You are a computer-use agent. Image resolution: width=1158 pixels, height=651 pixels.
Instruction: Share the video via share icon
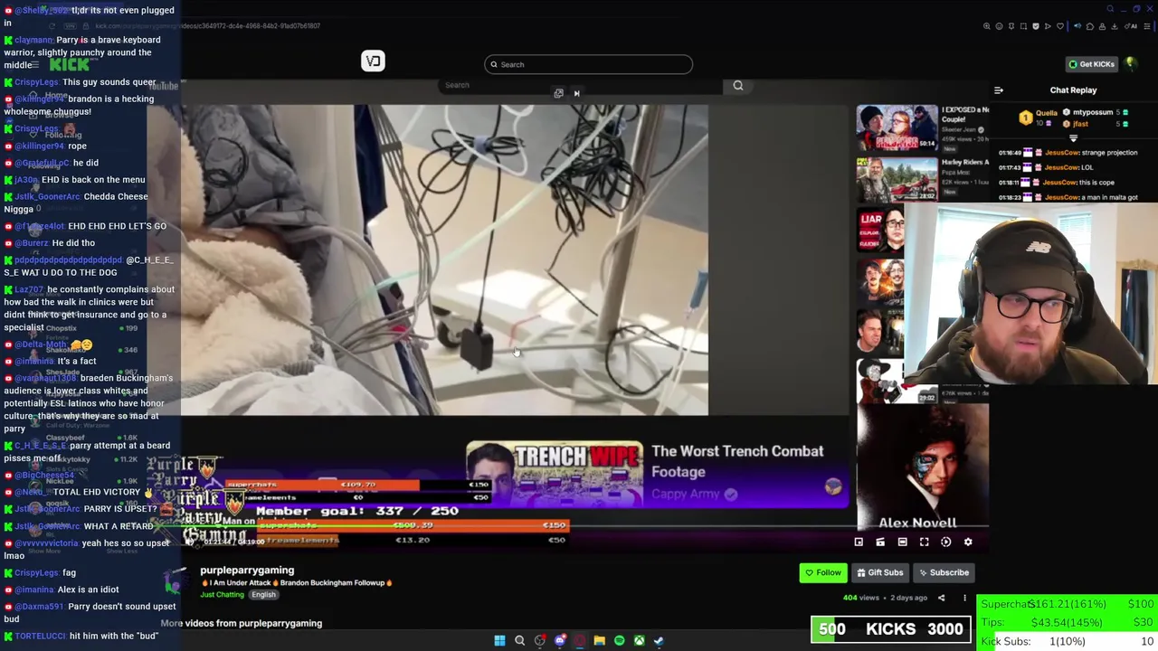pos(941,598)
